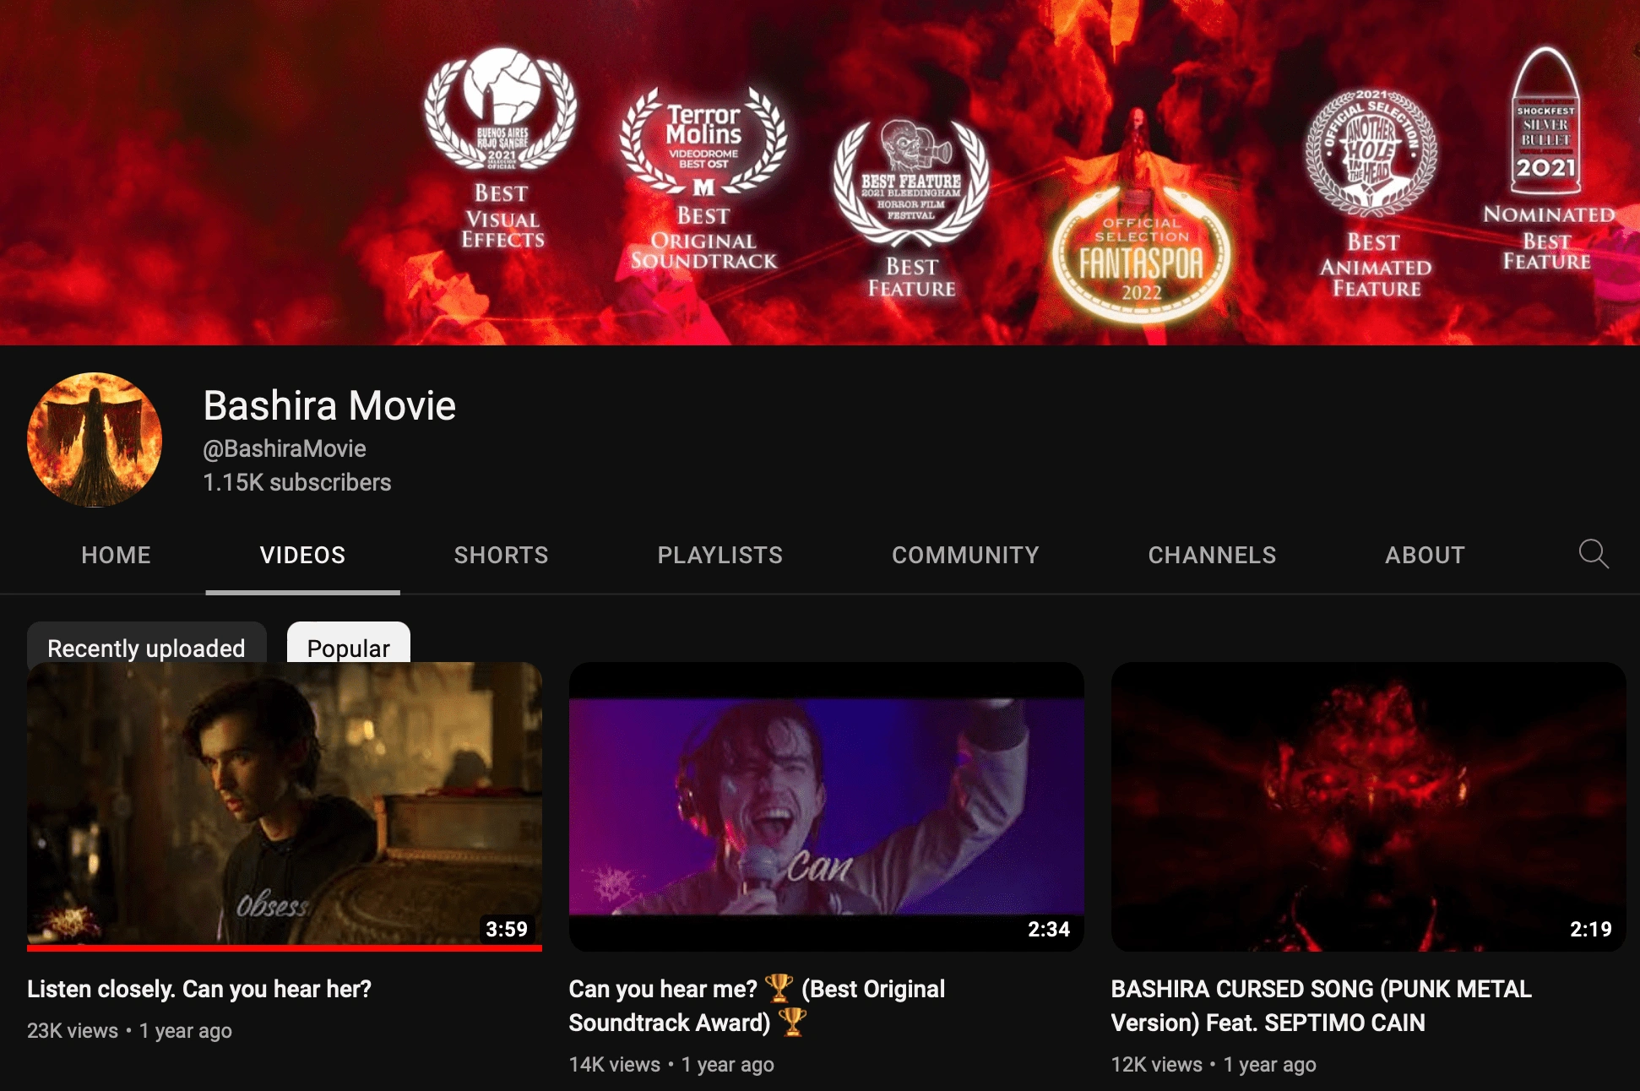Open the ABOUT tab
This screenshot has height=1091, width=1640.
pos(1425,555)
